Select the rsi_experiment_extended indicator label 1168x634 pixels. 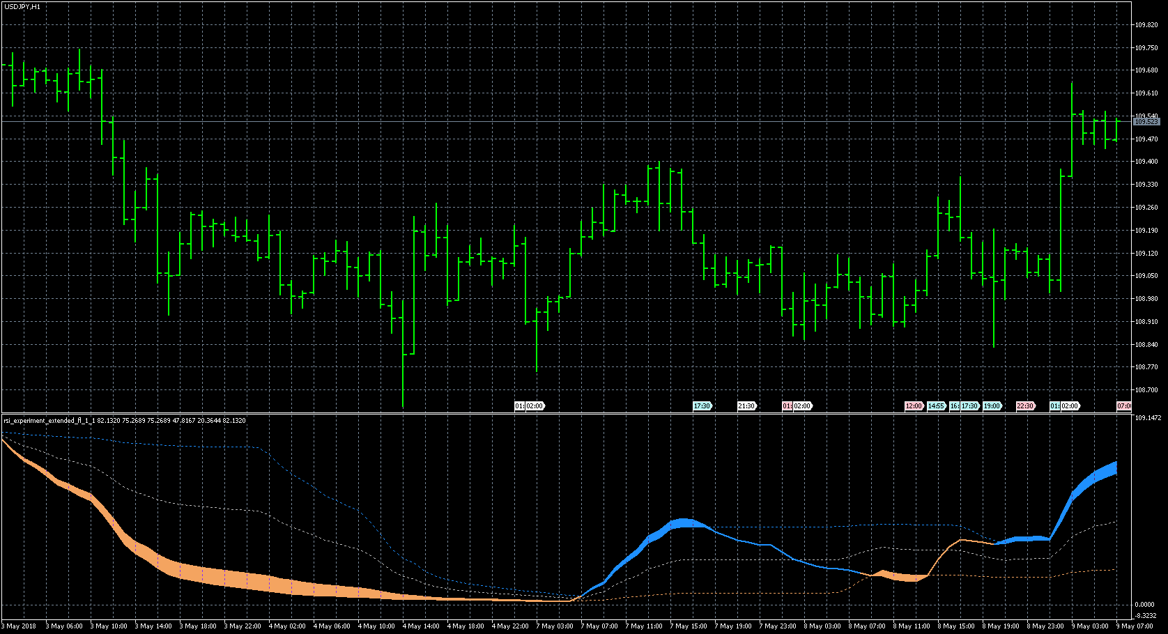(49, 421)
